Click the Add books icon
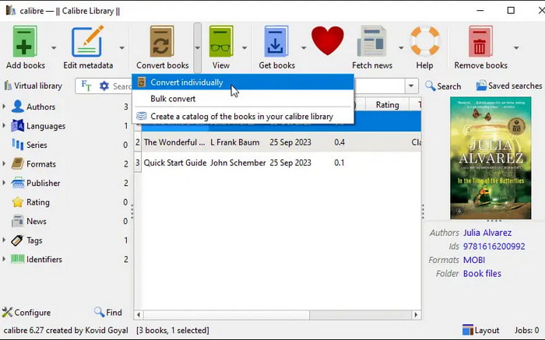545x340 pixels. tap(25, 41)
